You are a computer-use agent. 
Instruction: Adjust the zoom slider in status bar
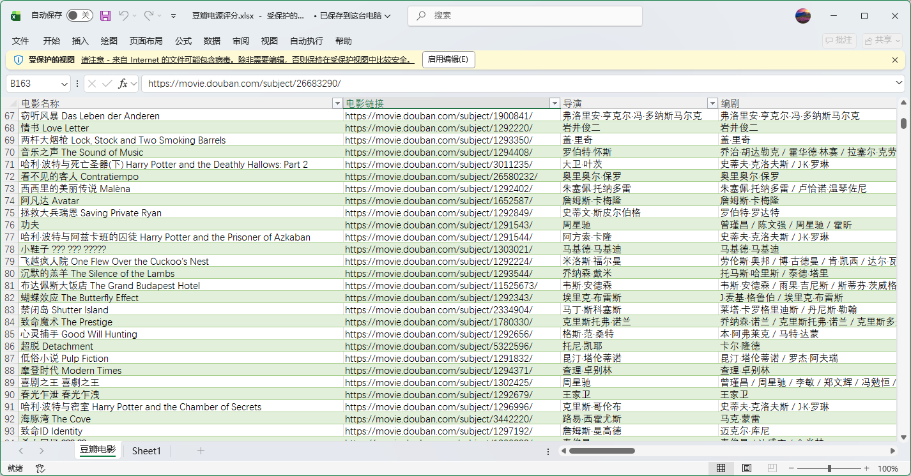click(x=829, y=468)
